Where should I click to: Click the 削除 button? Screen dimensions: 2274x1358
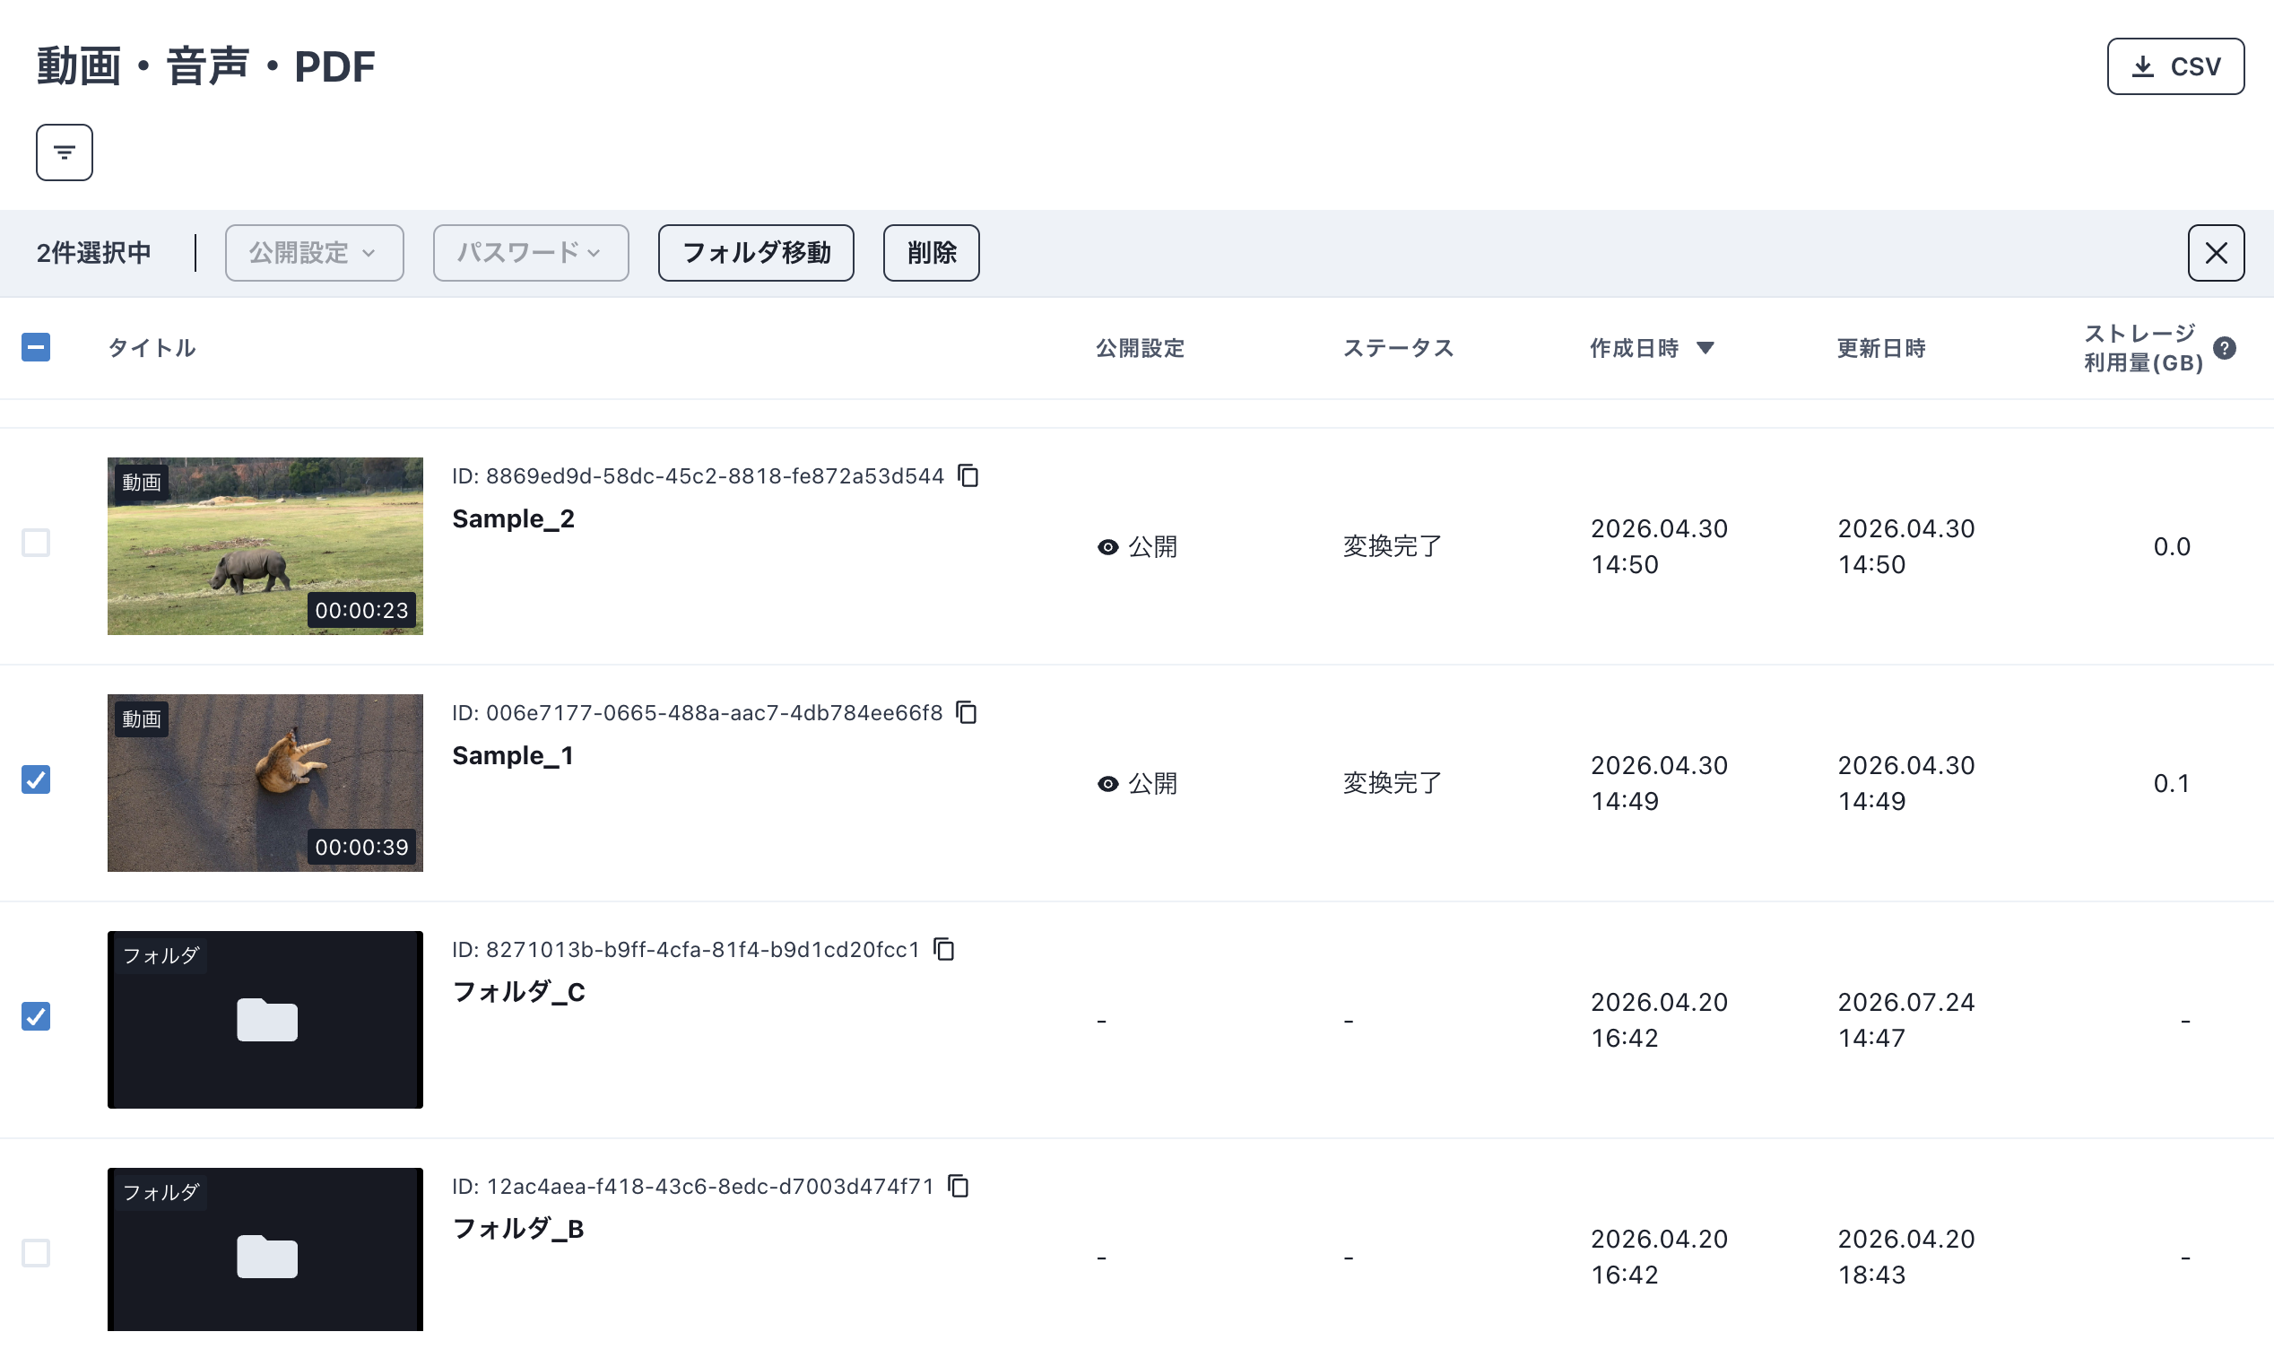(930, 253)
